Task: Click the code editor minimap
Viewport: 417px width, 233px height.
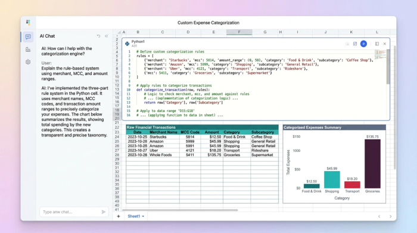Action: [380, 54]
